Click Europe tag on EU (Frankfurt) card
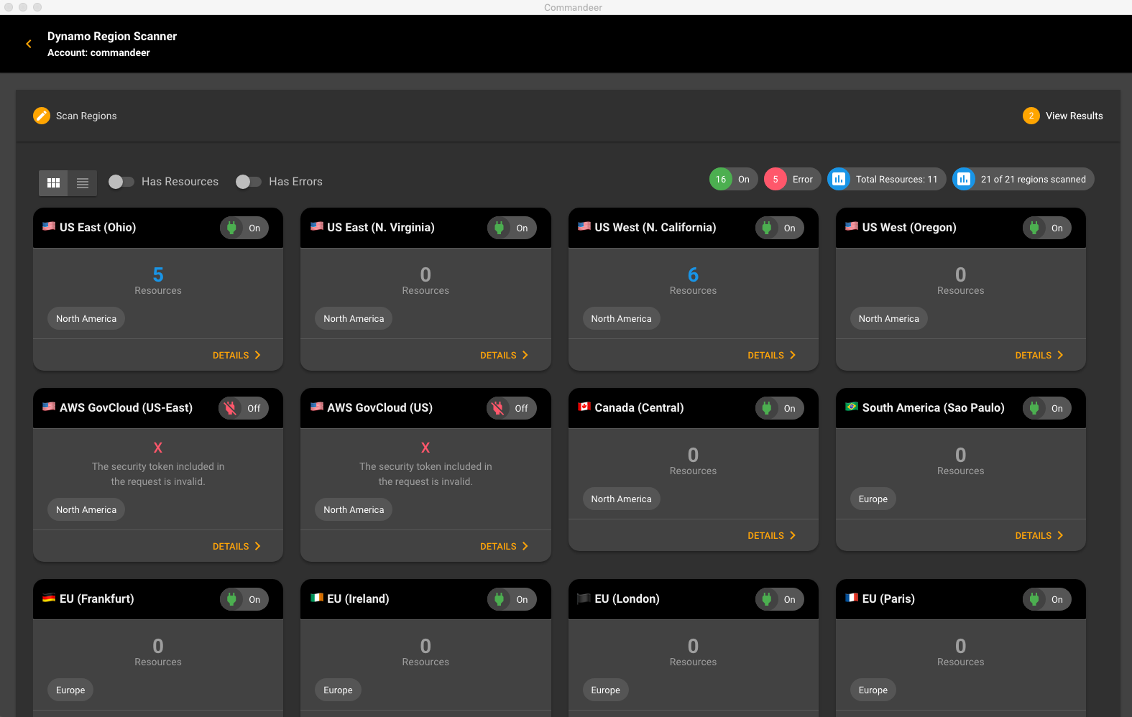Screen dimensions: 1132x717 point(70,690)
